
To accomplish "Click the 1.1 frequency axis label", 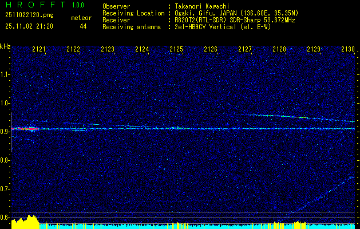I will 5,74.
